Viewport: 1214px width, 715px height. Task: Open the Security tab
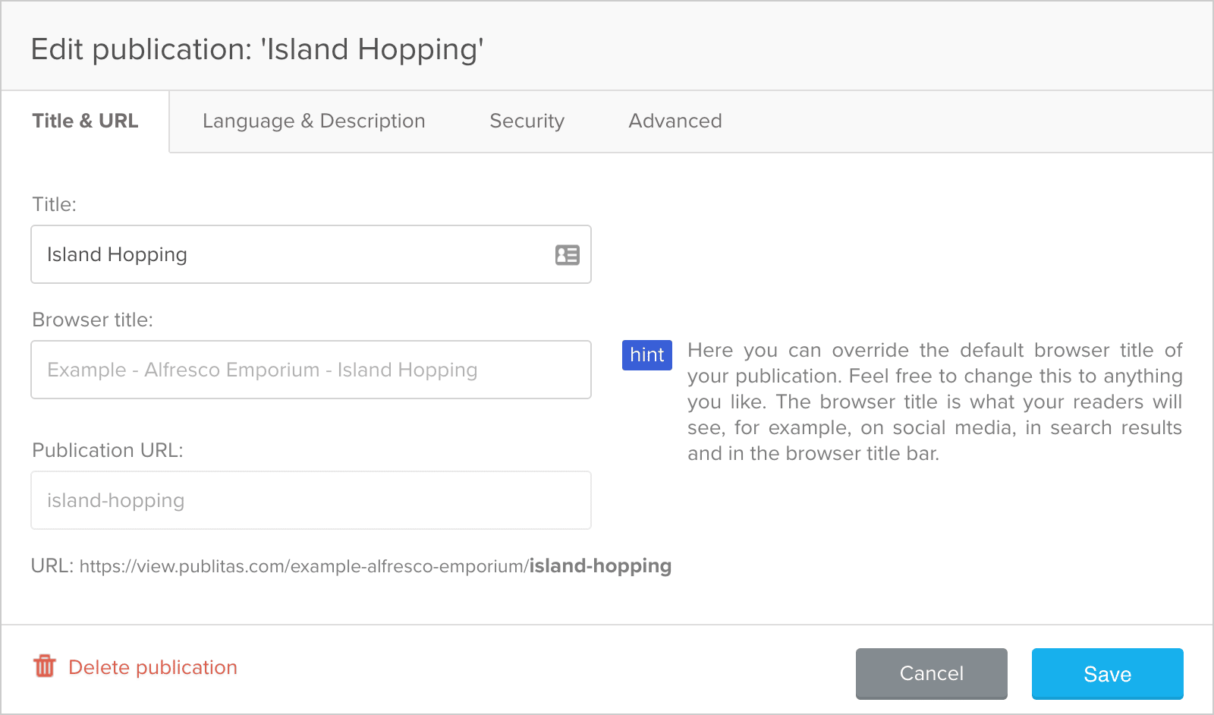[527, 121]
